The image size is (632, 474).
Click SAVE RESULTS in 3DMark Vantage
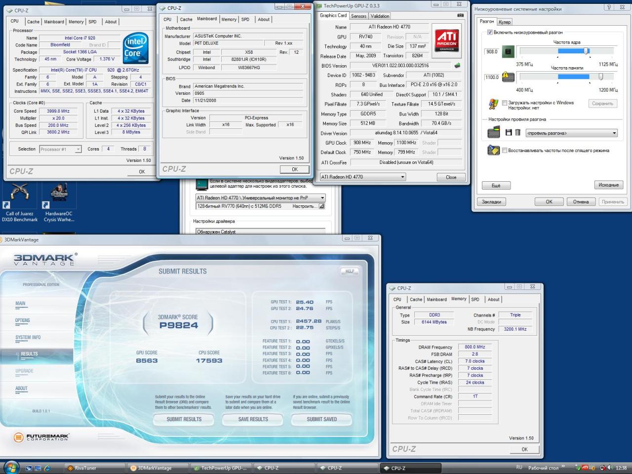253,419
